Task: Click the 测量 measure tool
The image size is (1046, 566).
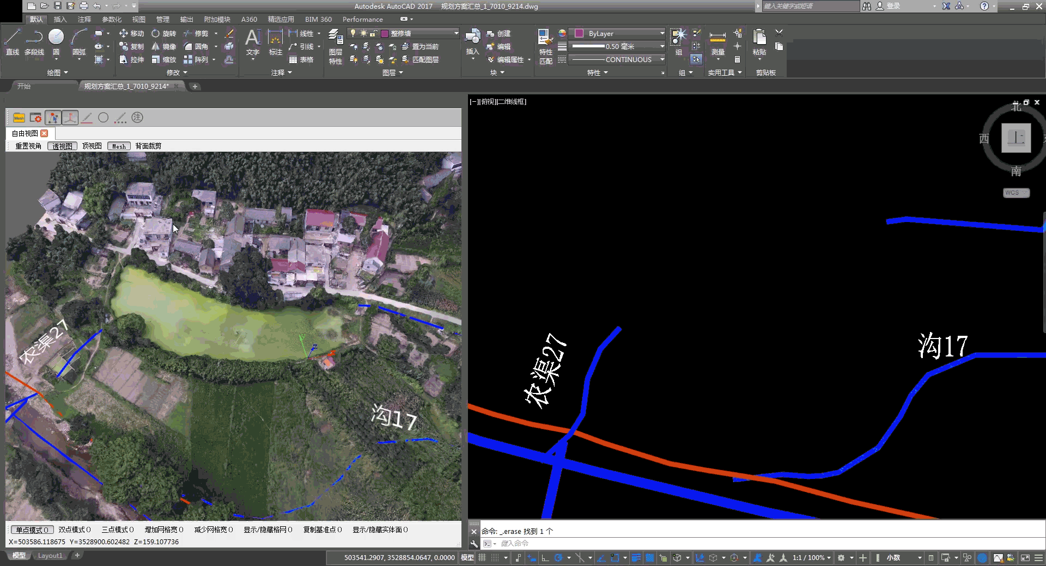Action: tap(717, 42)
